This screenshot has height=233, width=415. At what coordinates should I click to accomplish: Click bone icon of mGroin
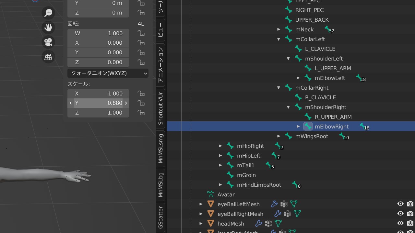(x=230, y=175)
